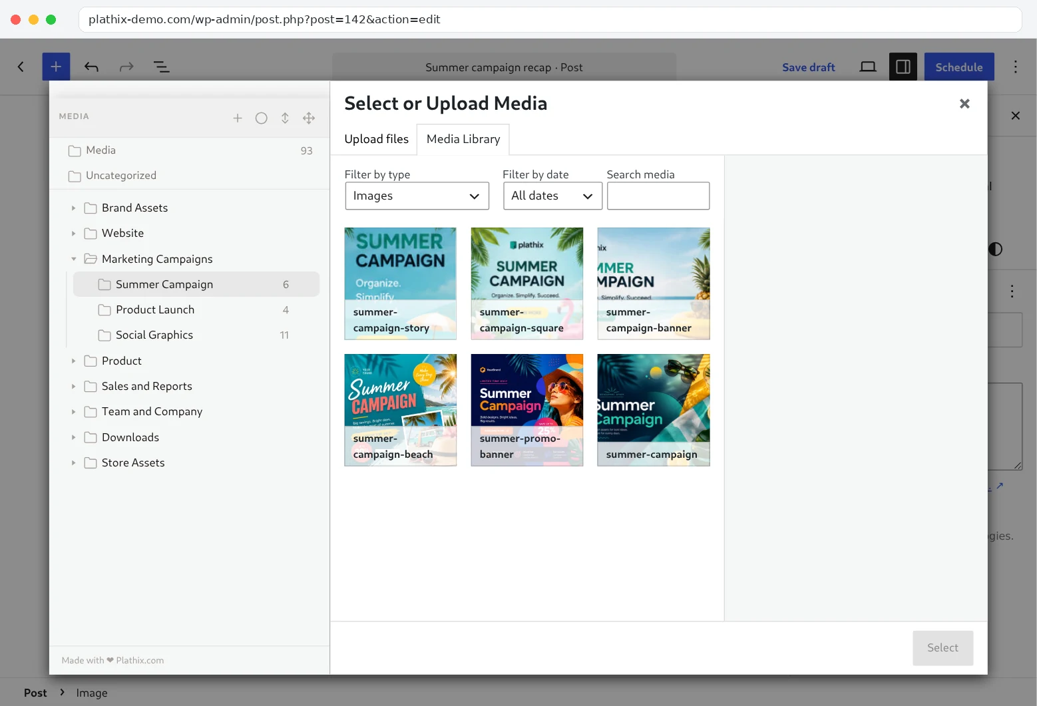Open the Product Launch folder
Viewport: 1037px width, 706px height.
[x=196, y=310]
